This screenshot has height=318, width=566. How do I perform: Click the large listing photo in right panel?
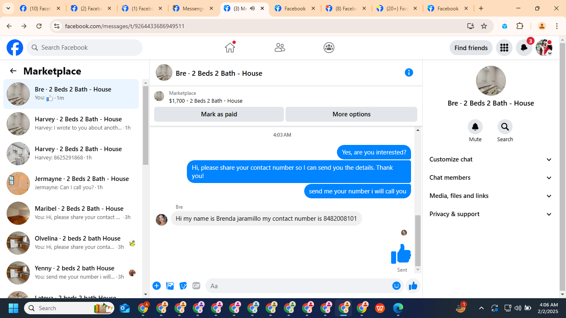pos(491,81)
